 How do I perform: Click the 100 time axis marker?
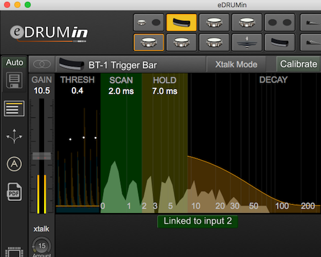[282, 206]
